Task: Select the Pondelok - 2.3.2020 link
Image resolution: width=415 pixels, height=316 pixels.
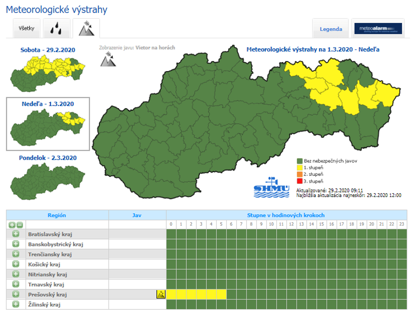Action: pos(48,158)
